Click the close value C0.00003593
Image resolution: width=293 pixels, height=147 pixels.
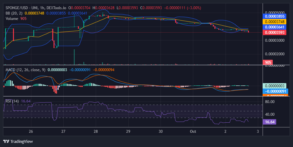tap(151, 8)
